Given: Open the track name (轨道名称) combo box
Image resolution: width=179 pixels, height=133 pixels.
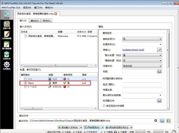Looking at the screenshot, I should (142, 44).
